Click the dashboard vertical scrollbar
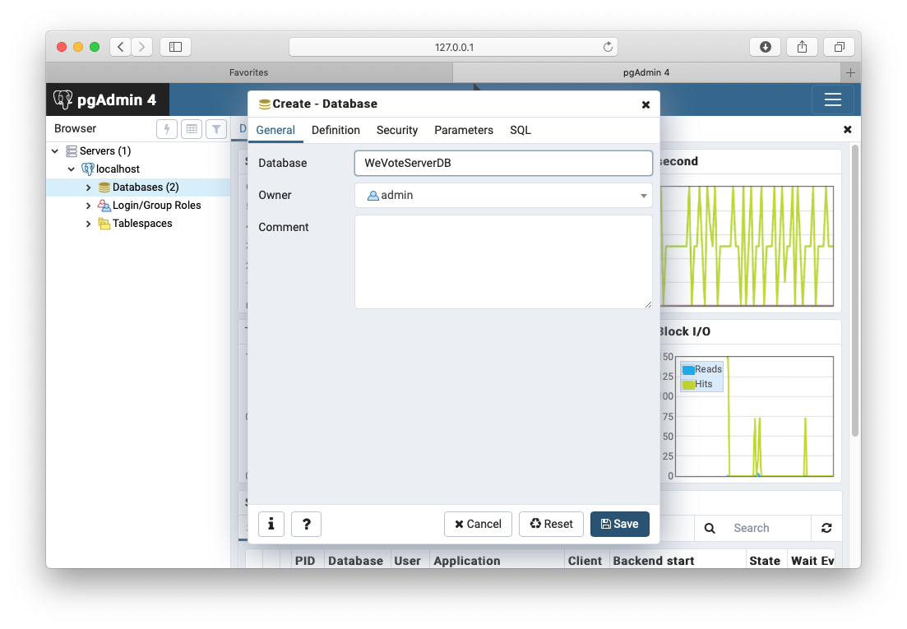Viewport: 907px width, 629px height. point(855,291)
